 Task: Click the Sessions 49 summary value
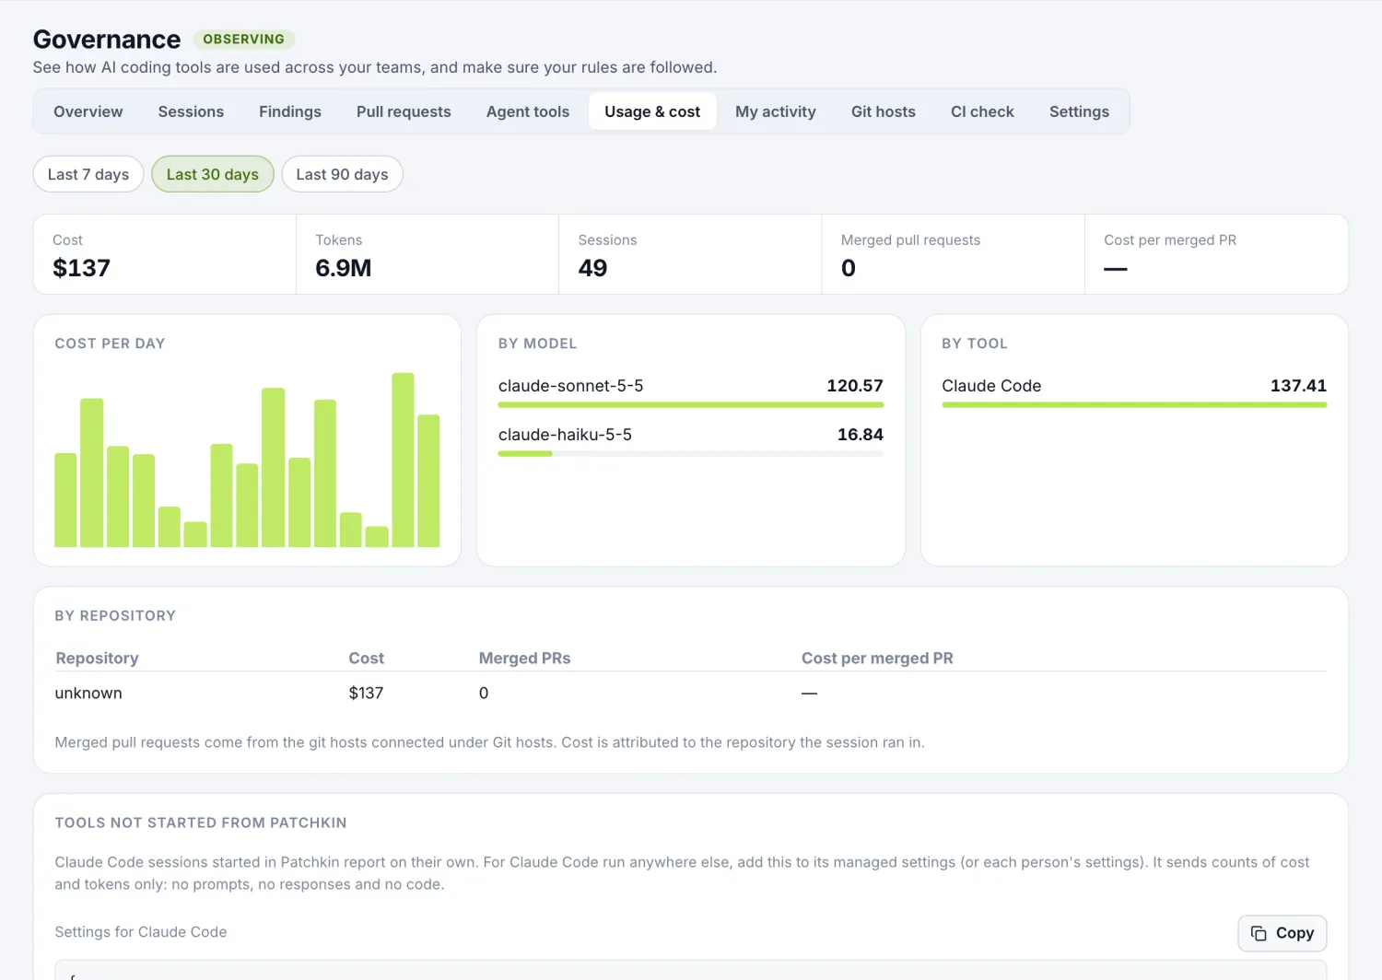click(x=592, y=268)
